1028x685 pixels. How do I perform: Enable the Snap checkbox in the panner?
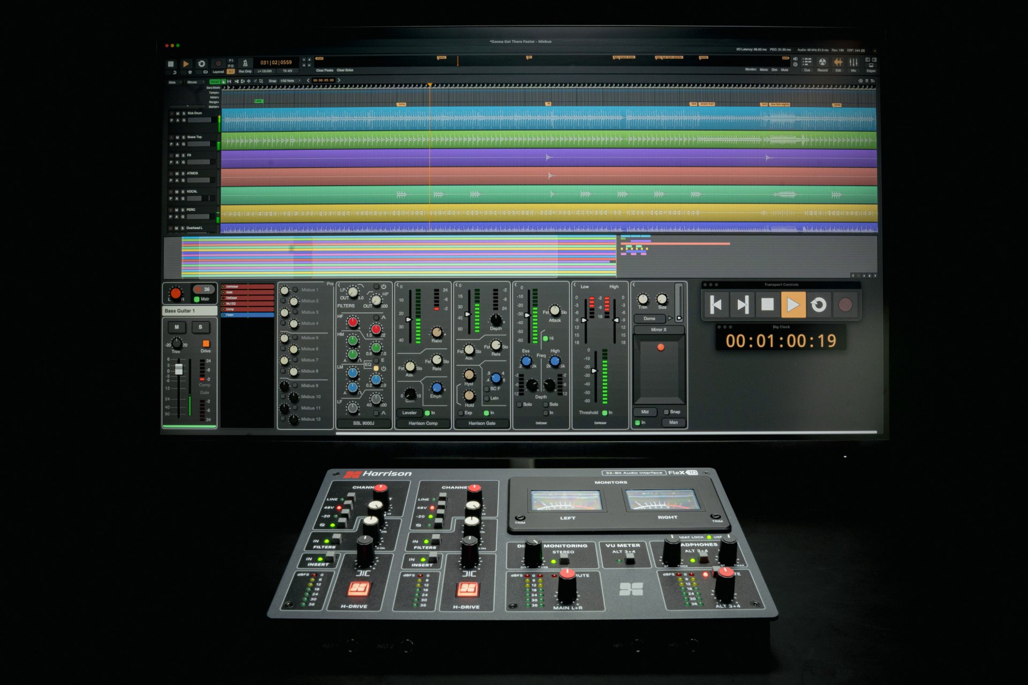[x=666, y=412]
